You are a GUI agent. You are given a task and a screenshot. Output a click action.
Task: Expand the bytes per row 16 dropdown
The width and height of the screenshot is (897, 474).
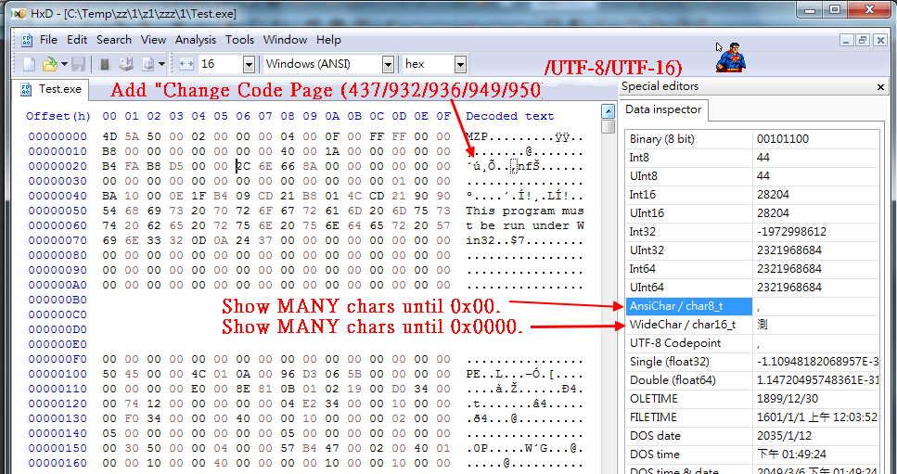[249, 64]
